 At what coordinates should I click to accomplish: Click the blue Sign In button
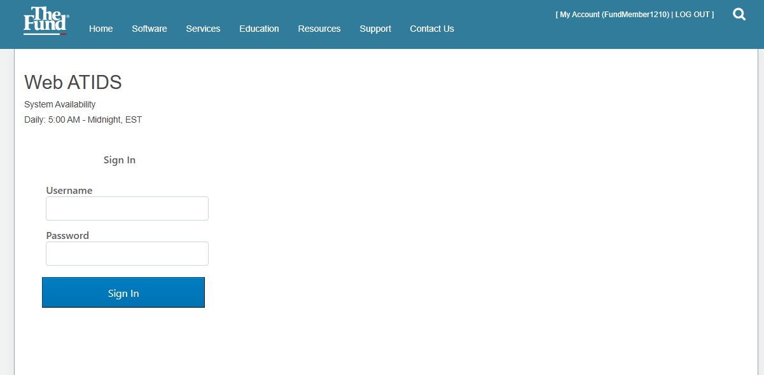[x=123, y=292]
